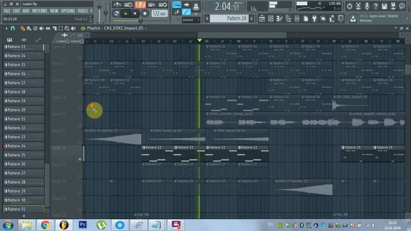This screenshot has width=411, height=231.
Task: Select the Zoom magnifier tool
Action: pyautogui.click(x=67, y=28)
